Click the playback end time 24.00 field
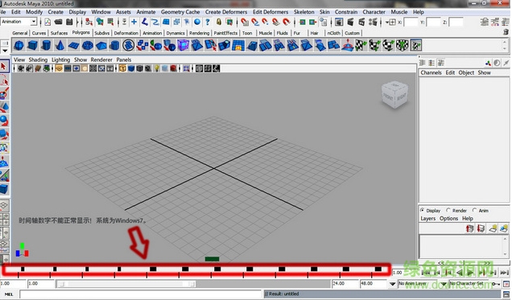This screenshot has height=300, width=512. point(345,284)
